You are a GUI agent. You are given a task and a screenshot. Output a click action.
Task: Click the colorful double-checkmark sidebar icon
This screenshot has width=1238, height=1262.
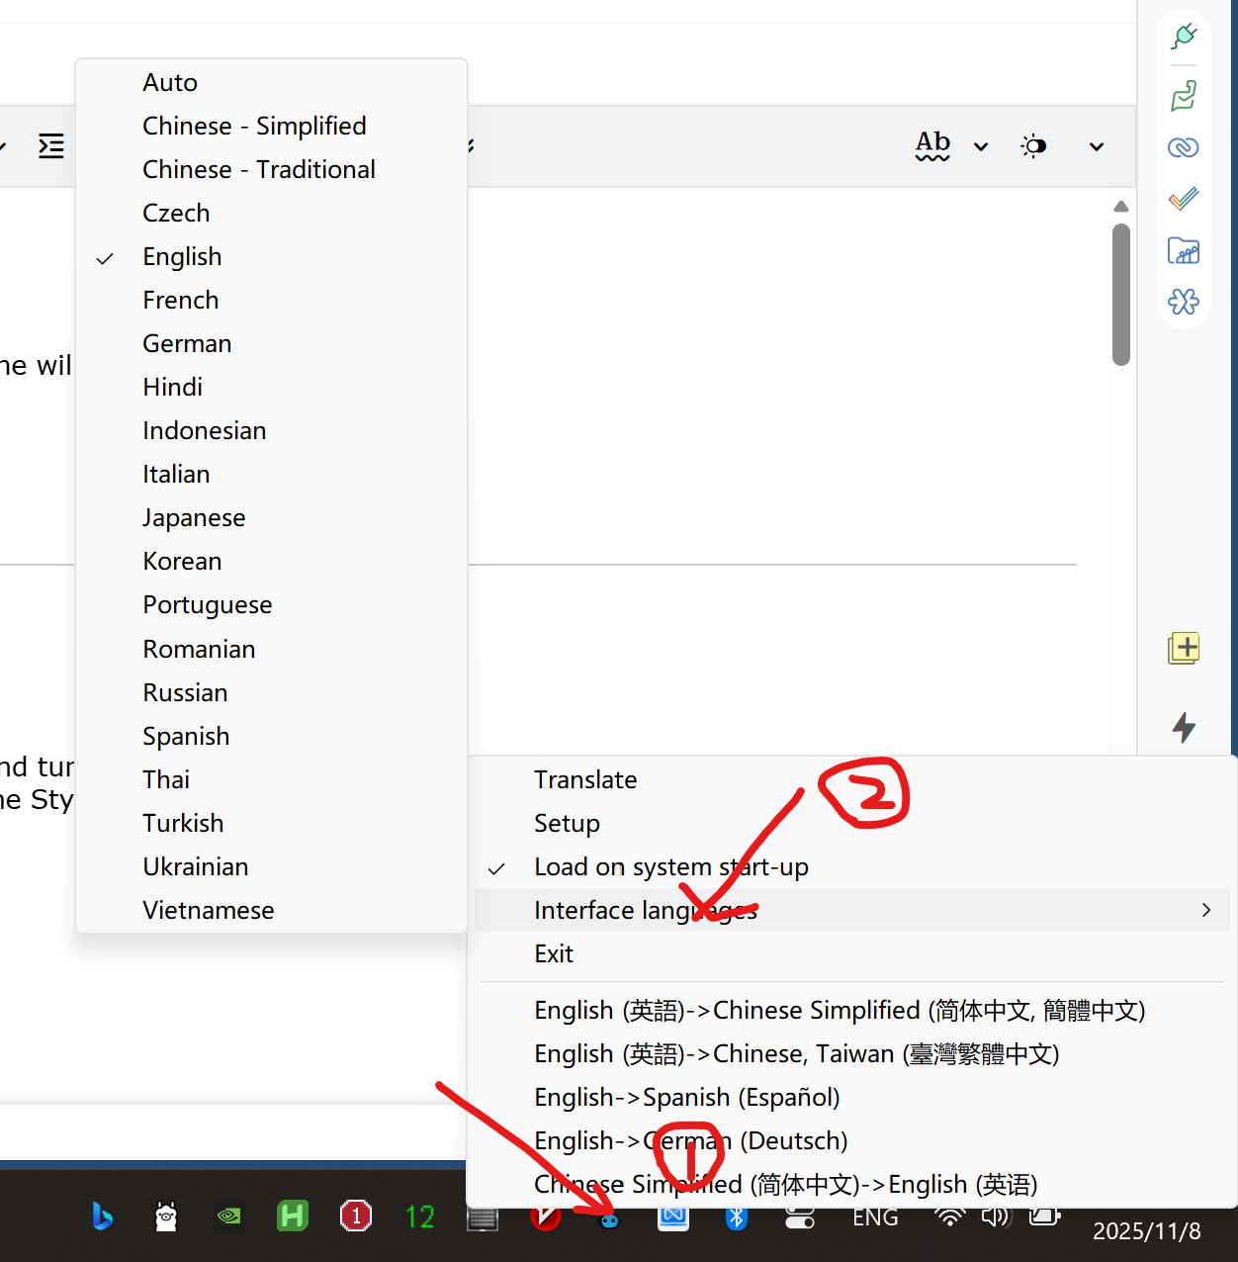[x=1184, y=199]
